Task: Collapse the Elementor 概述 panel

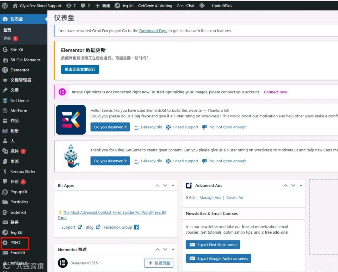Action: click(x=173, y=249)
